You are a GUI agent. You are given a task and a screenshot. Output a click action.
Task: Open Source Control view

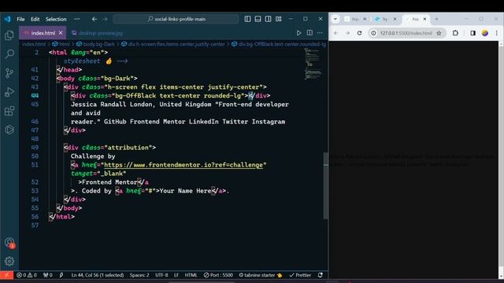9,73
